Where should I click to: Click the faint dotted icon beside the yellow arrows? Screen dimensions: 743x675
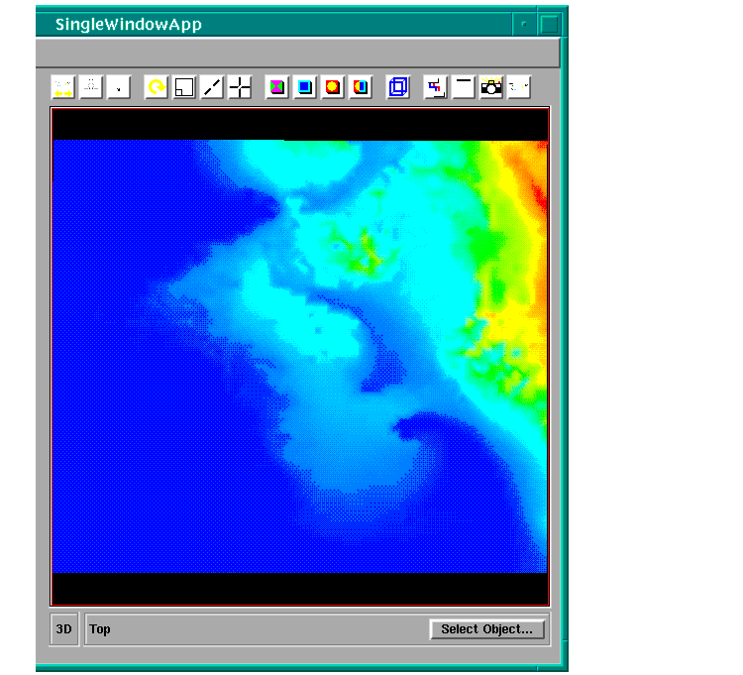(x=91, y=87)
